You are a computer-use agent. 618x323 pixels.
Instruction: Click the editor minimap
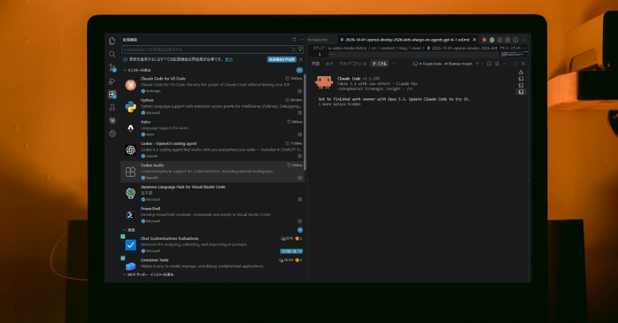(514, 54)
